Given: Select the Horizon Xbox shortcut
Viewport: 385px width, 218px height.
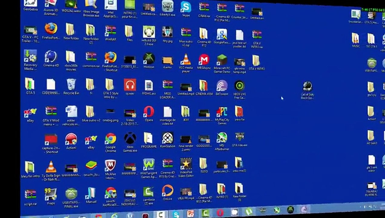Looking at the screenshot, I should pyautogui.click(x=149, y=61).
